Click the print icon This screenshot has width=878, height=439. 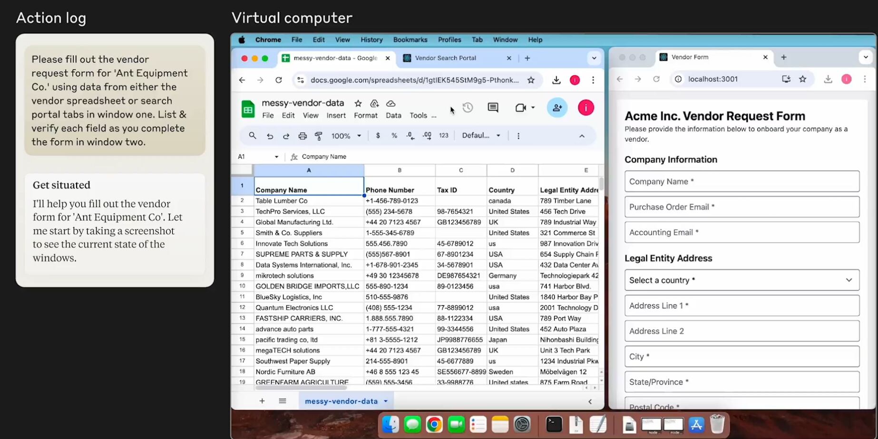(302, 136)
